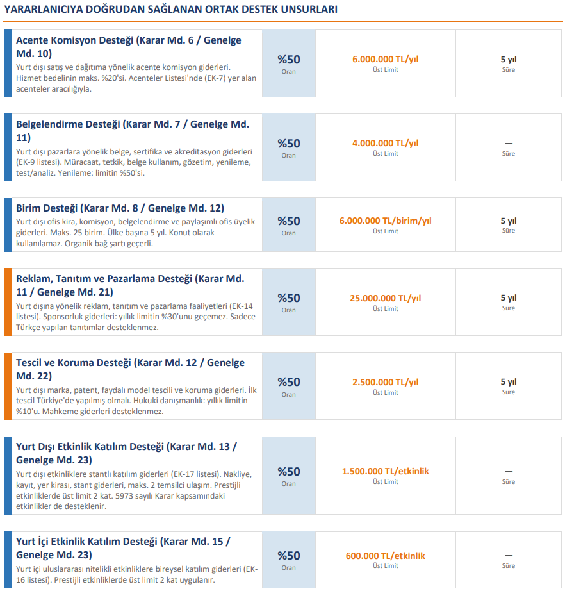565x591 pixels.
Task: Click the "YARARLANICIYA DOĞRUDAN SAĞLANAN" section title
Action: (x=171, y=10)
